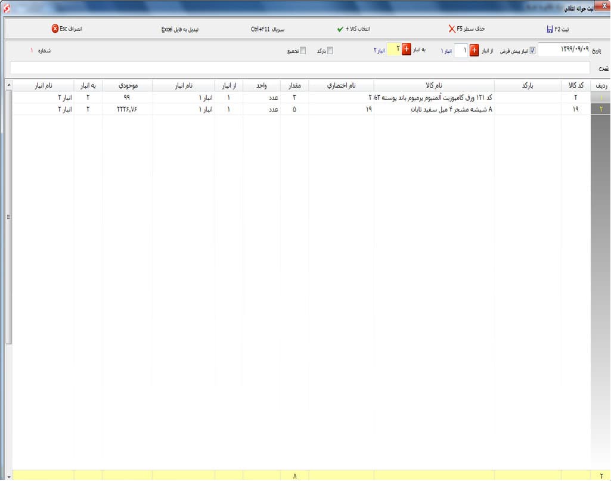Open source warehouse picker red plus (از انبار)
The height and width of the screenshot is (481, 611).
474,50
